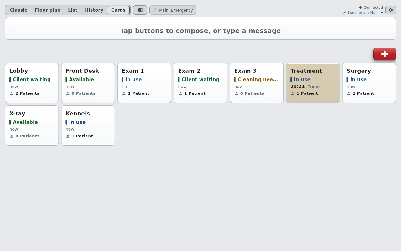Open the History tab
Image resolution: width=401 pixels, height=251 pixels.
(94, 10)
